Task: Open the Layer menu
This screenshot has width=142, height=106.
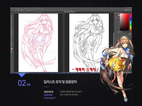Action: (22, 8)
